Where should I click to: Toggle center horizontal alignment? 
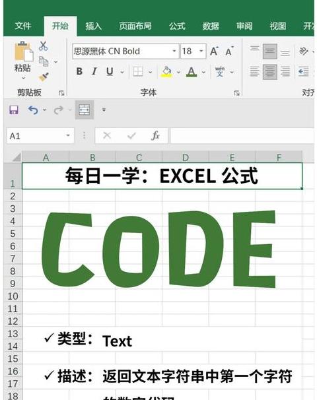tap(270, 72)
